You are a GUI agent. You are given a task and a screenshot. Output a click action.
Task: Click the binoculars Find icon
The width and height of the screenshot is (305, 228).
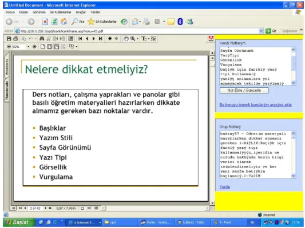point(42,39)
